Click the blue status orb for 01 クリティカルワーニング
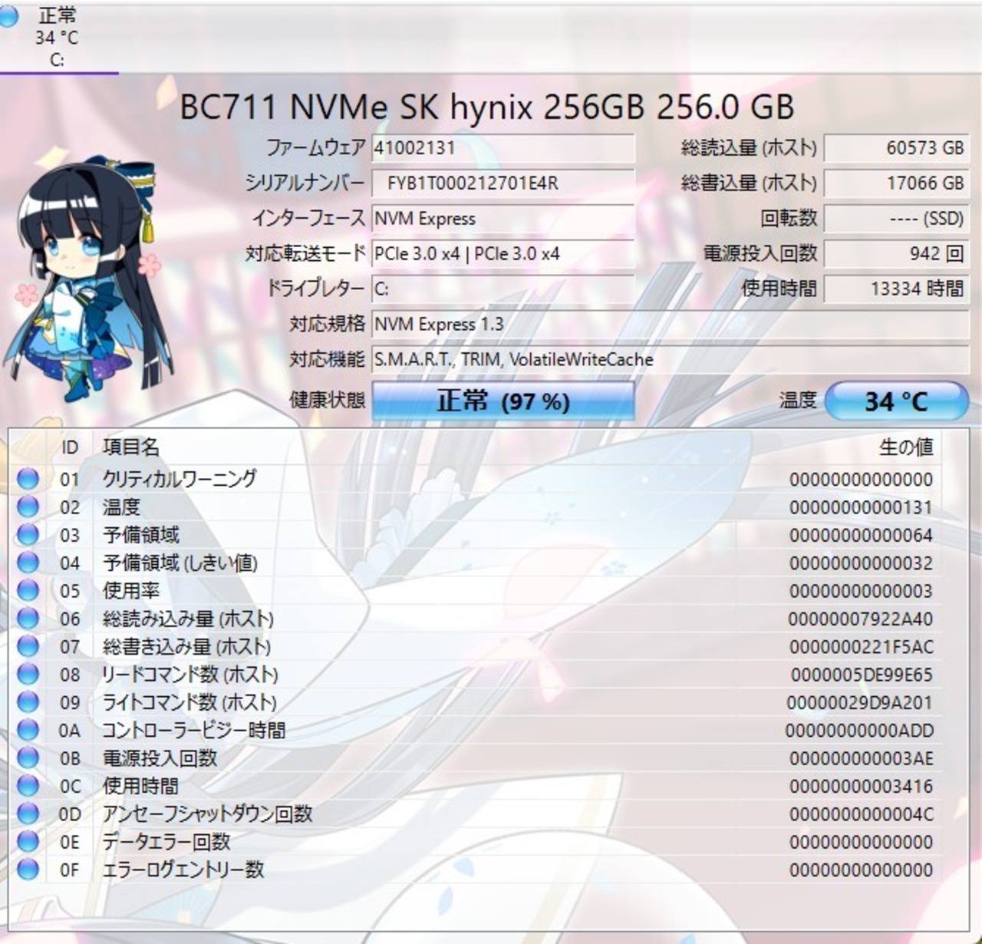The image size is (982, 944). (x=28, y=479)
